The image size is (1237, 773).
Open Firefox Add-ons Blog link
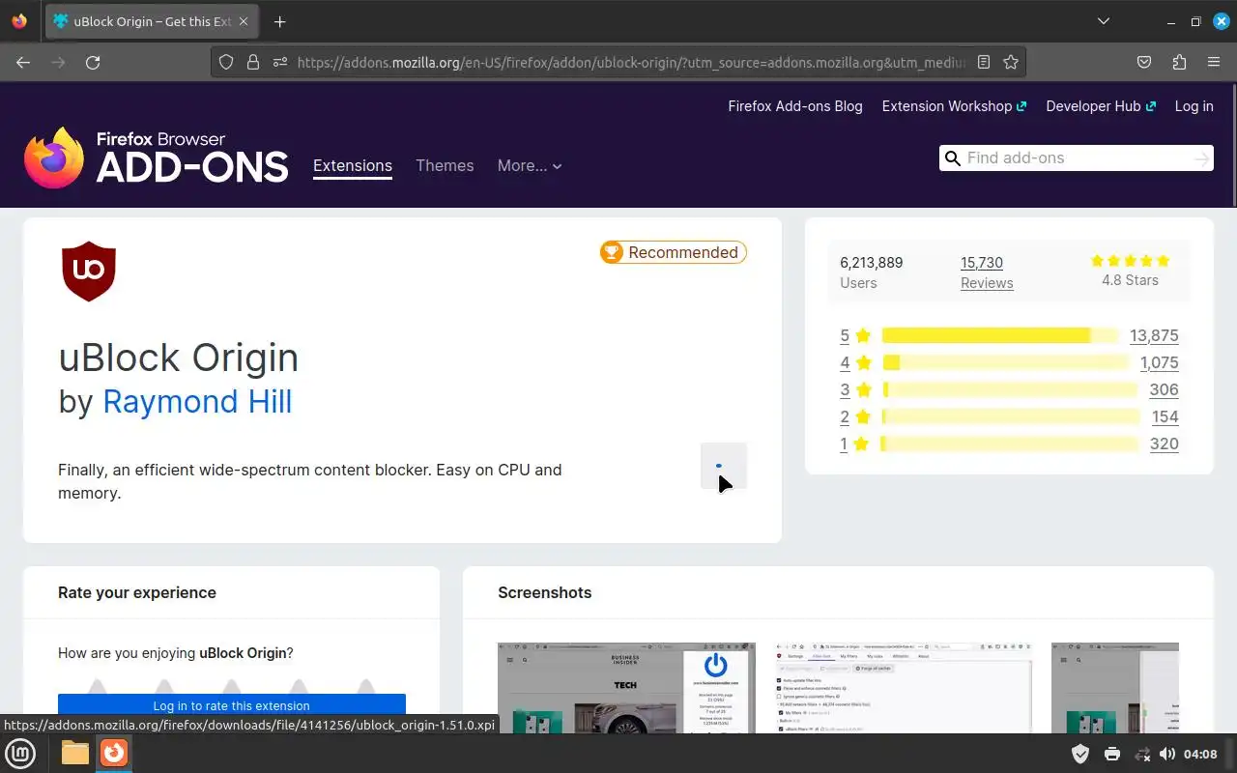(795, 106)
